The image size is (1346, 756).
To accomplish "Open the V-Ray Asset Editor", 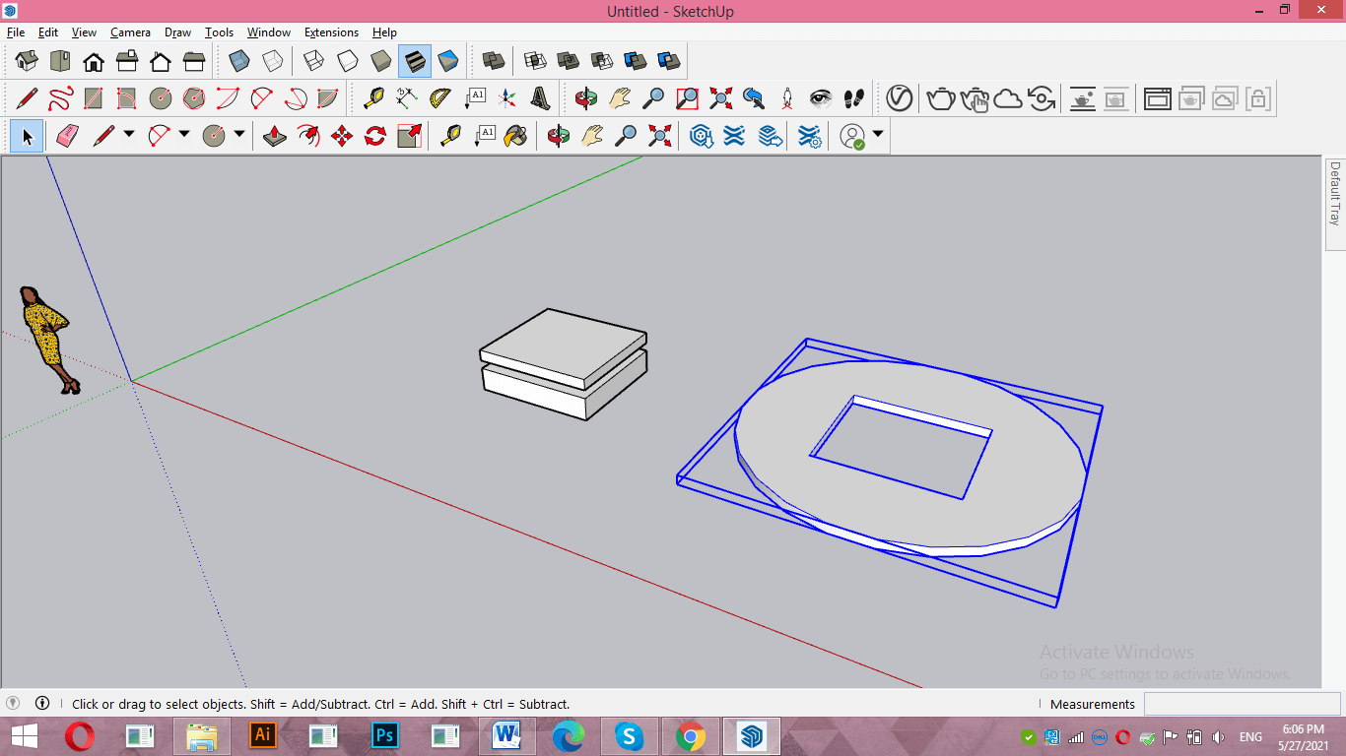I will click(x=899, y=98).
